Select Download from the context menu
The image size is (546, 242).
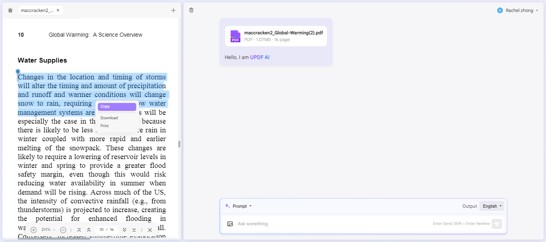[109, 118]
